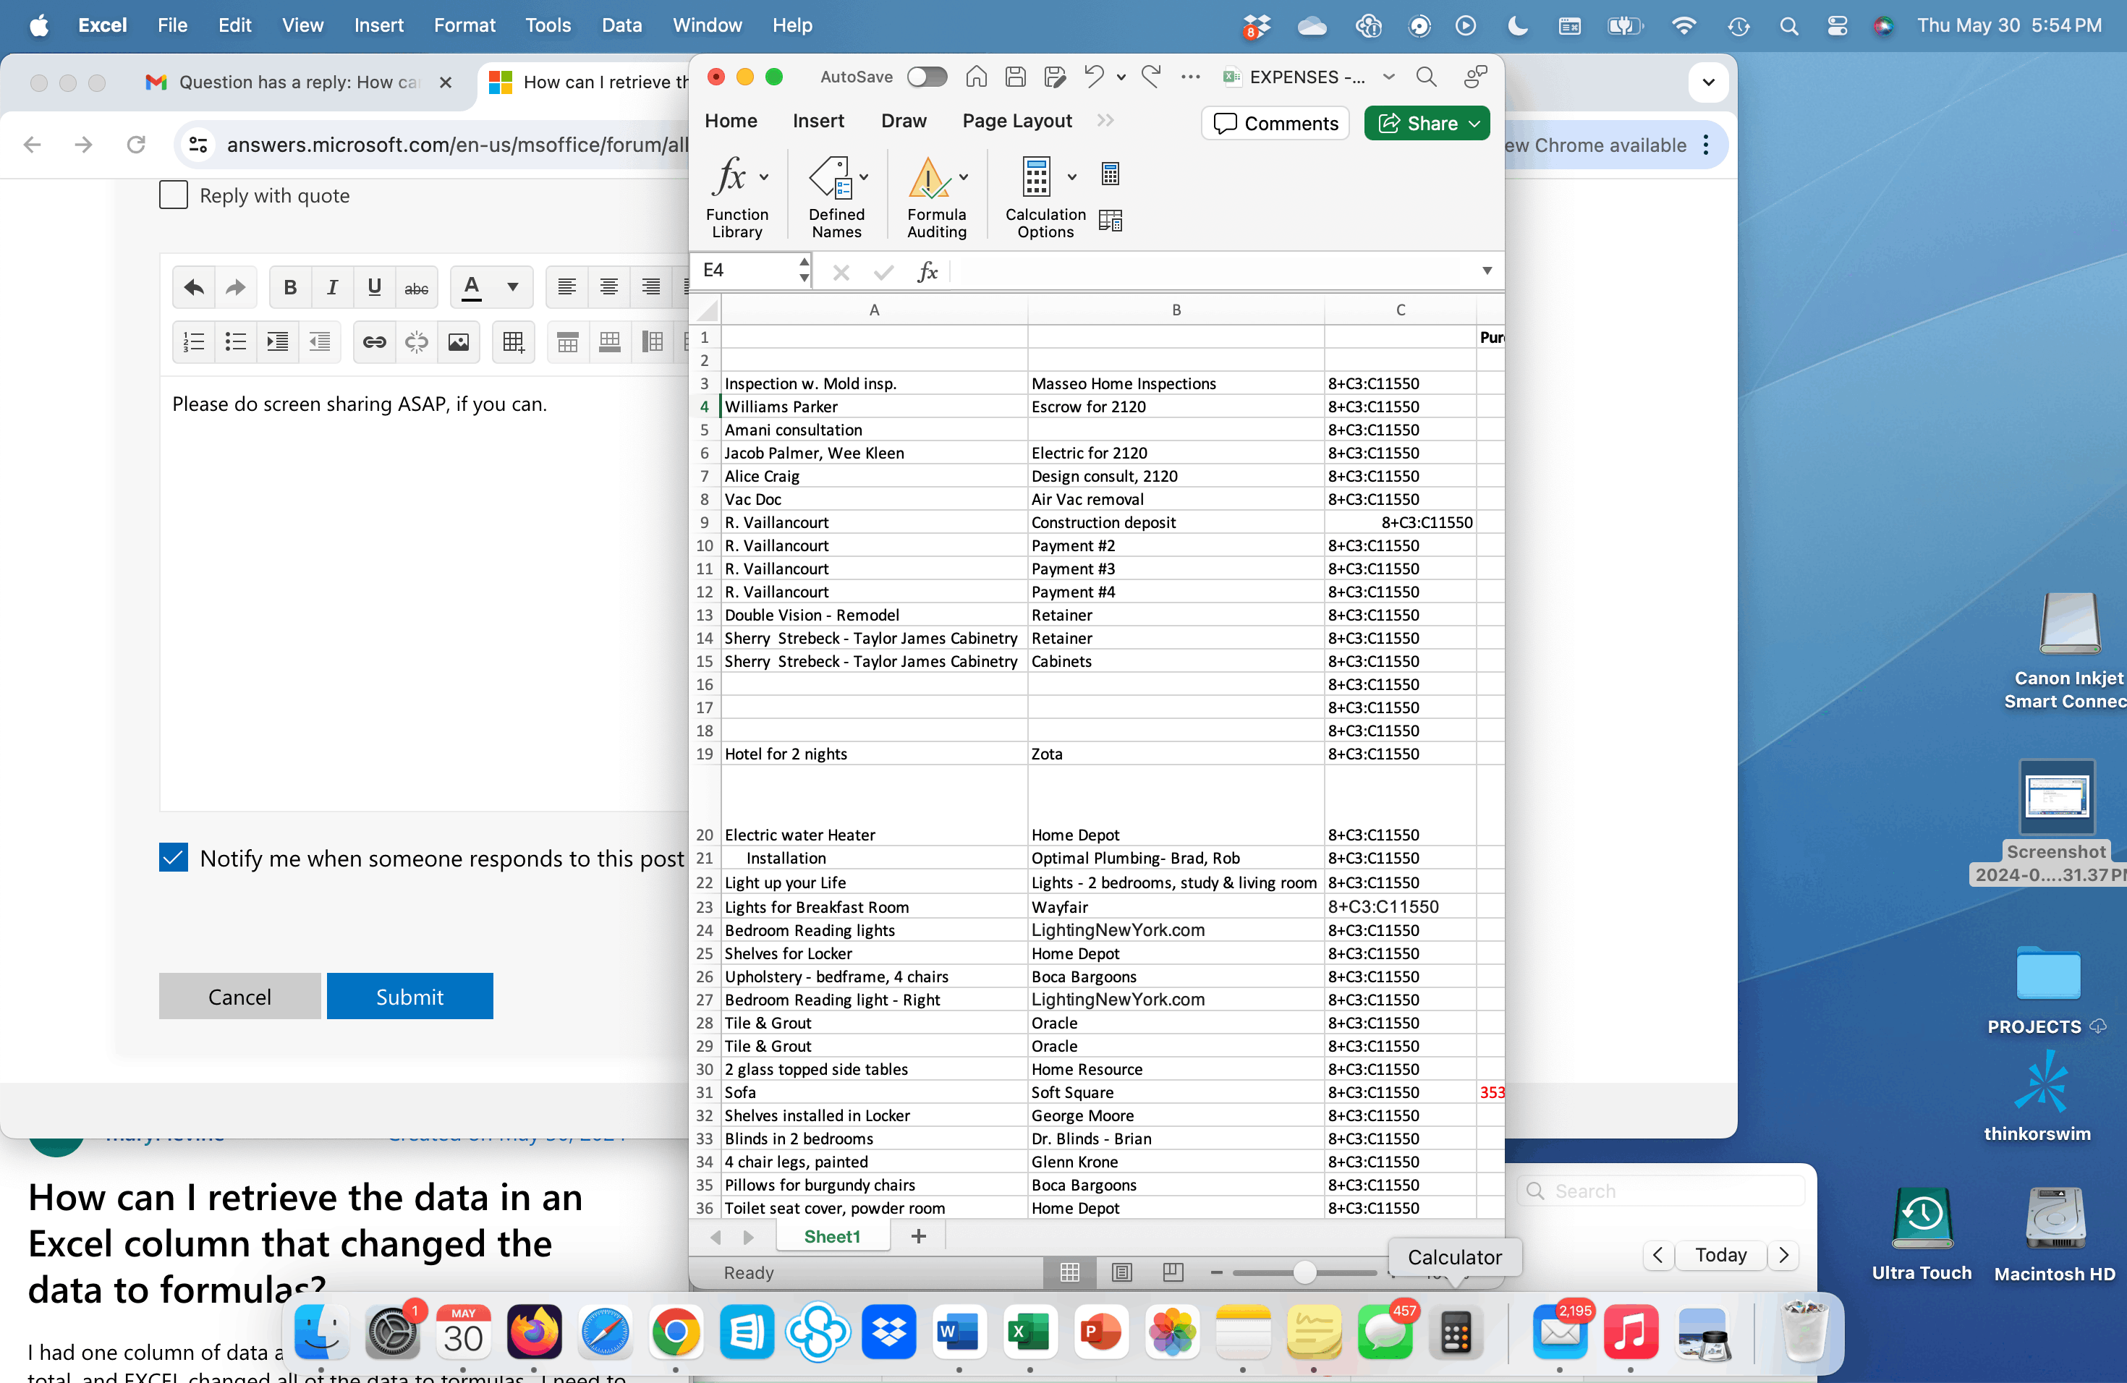Click the Defined Names tag icon

click(831, 176)
